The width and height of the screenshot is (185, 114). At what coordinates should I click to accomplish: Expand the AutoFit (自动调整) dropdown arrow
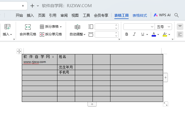[x=84, y=34]
